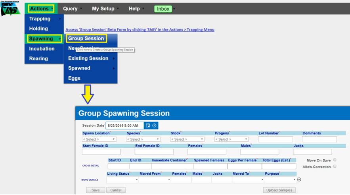Open the Living Status dropdown
The image size is (350, 195).
122,180
